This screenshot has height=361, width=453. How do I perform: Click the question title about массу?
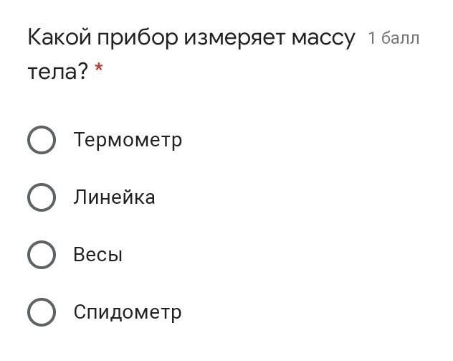pos(191,37)
